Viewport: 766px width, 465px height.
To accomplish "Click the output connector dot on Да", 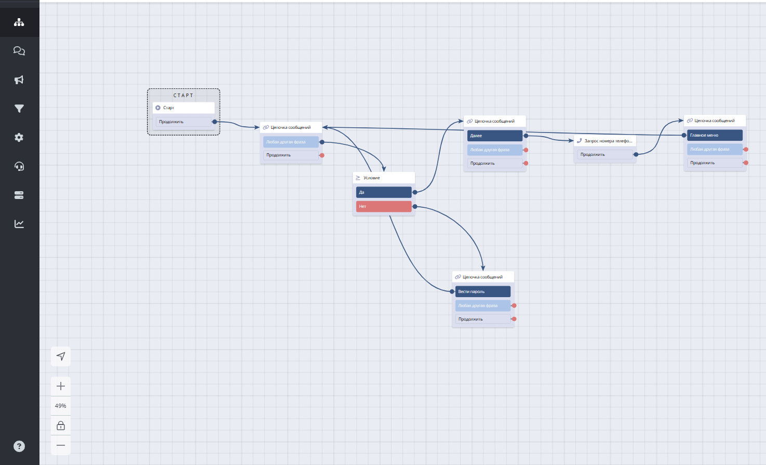I will coord(414,192).
